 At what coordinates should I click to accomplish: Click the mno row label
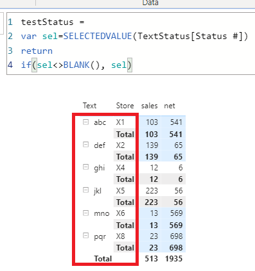pos(101,213)
